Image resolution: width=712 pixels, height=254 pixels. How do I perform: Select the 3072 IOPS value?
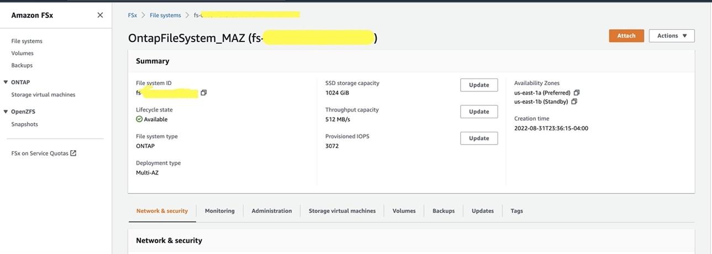(x=332, y=146)
